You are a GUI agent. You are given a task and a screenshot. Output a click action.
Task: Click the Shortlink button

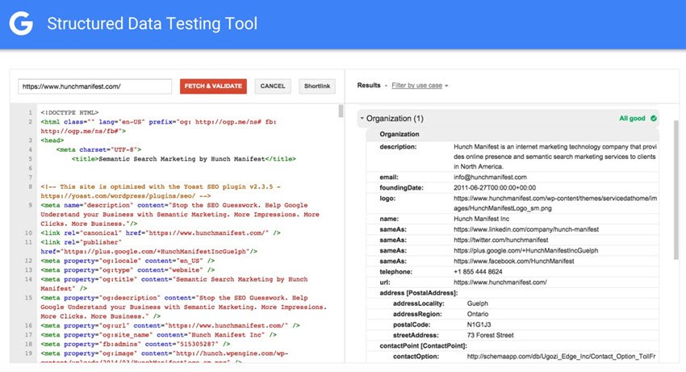(x=317, y=86)
